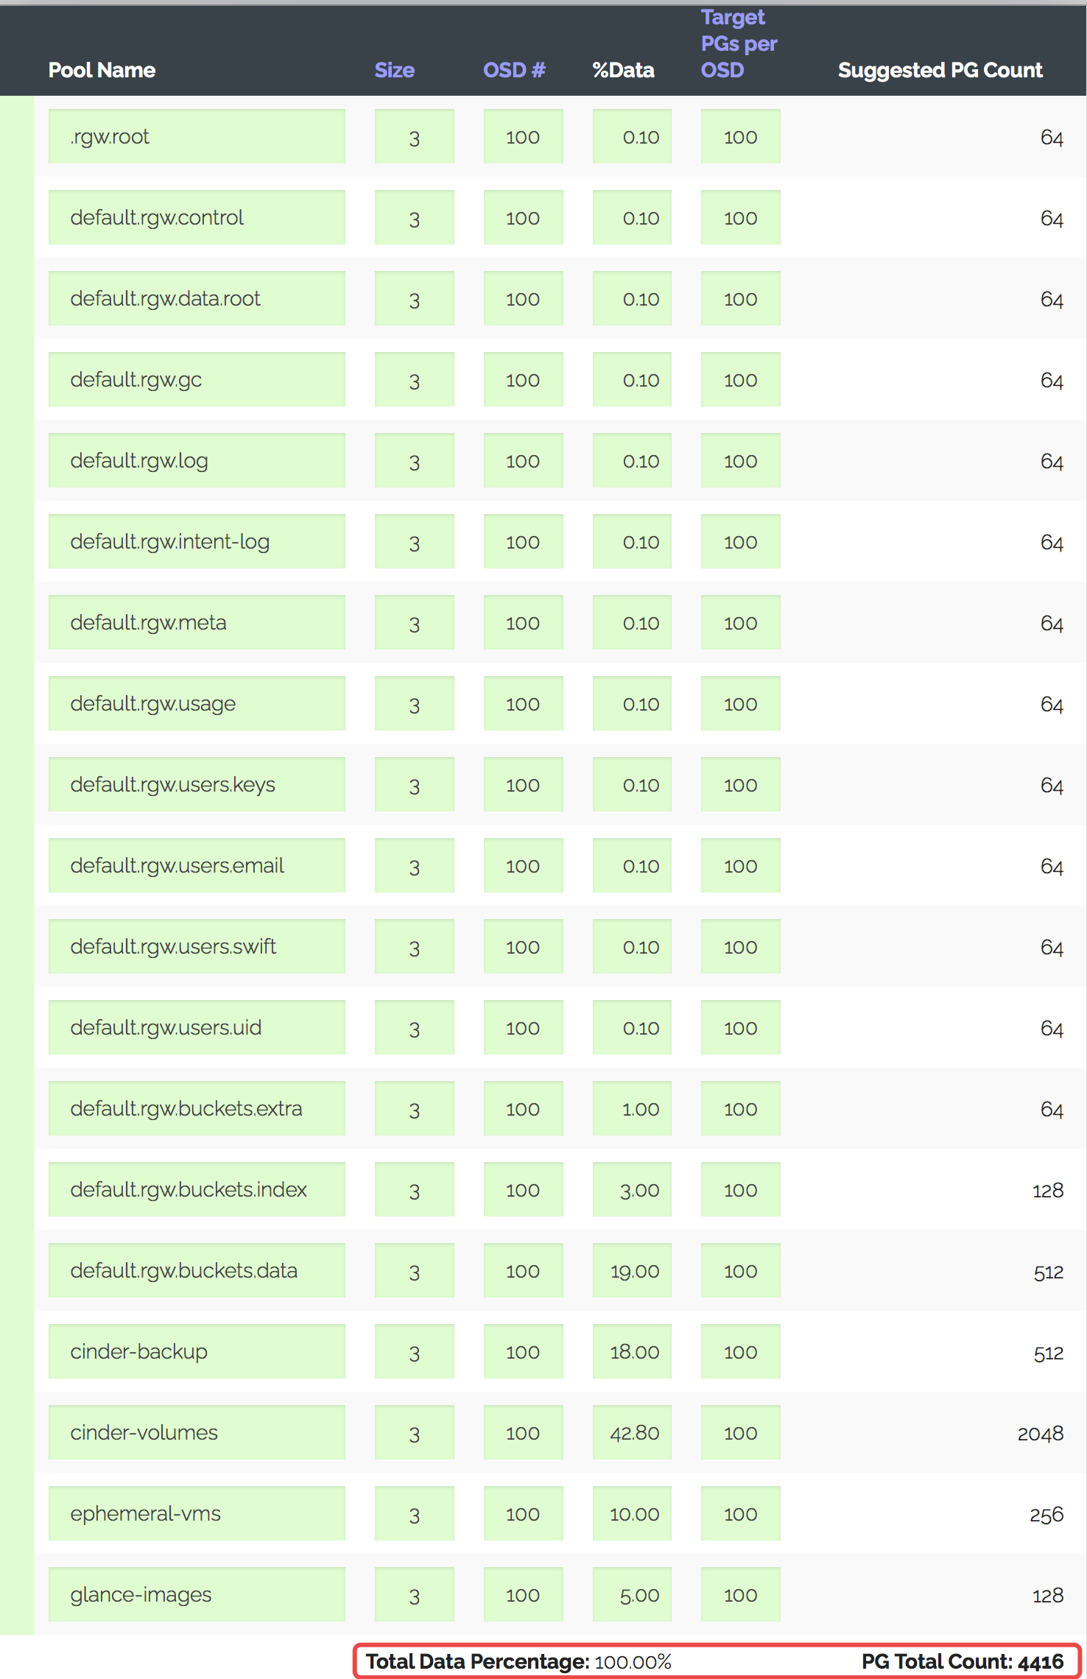Click the Size field for default.rgw.gc
This screenshot has height=1679, width=1087.
[414, 380]
